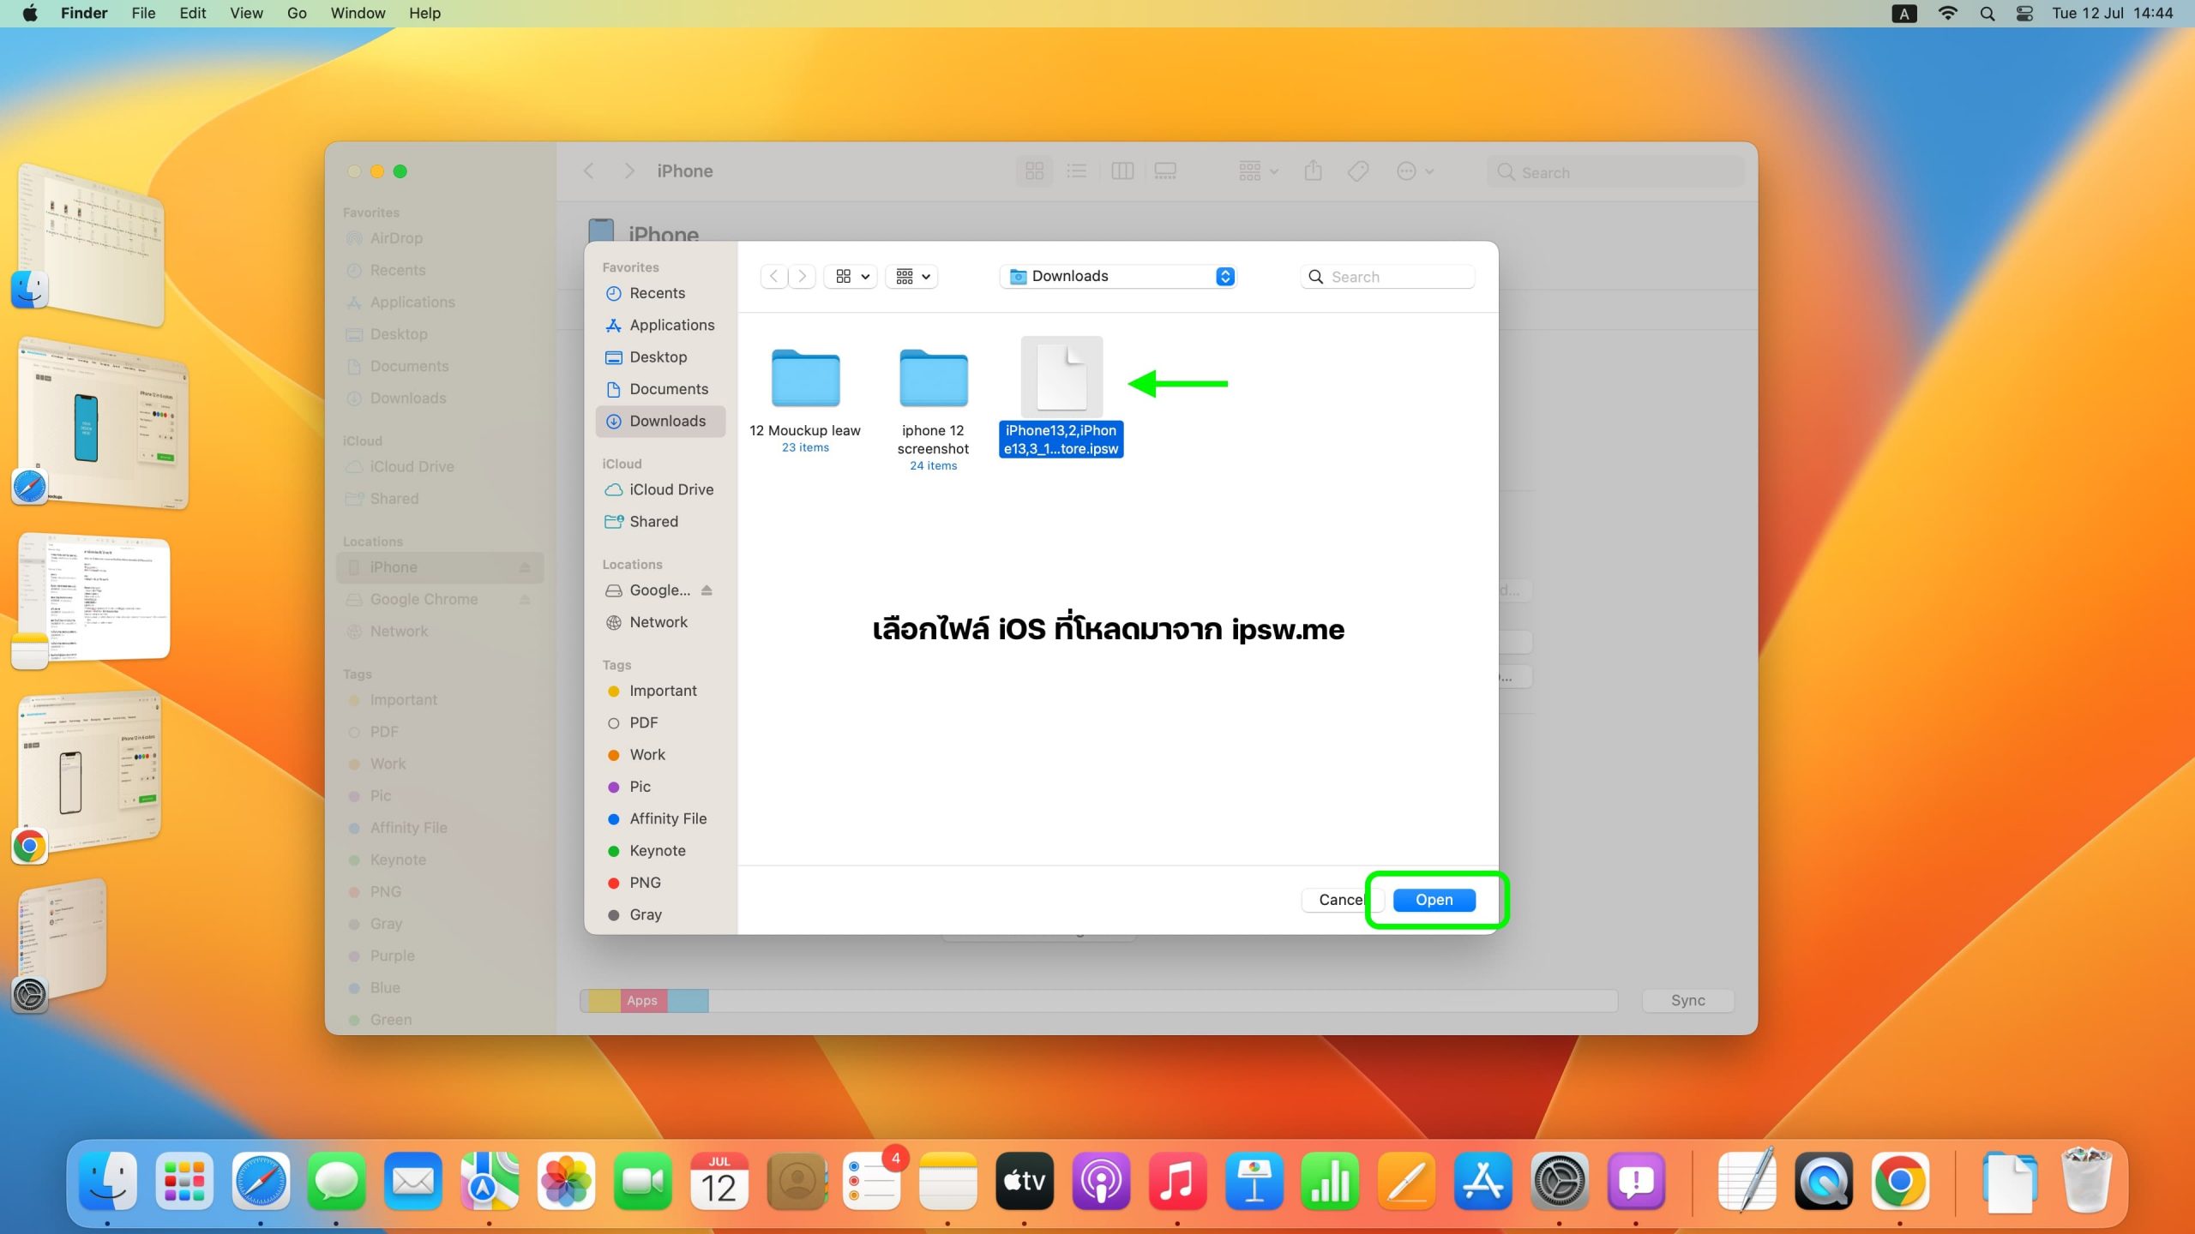The image size is (2195, 1234).
Task: Open the group-by options dropdown
Action: tap(912, 276)
